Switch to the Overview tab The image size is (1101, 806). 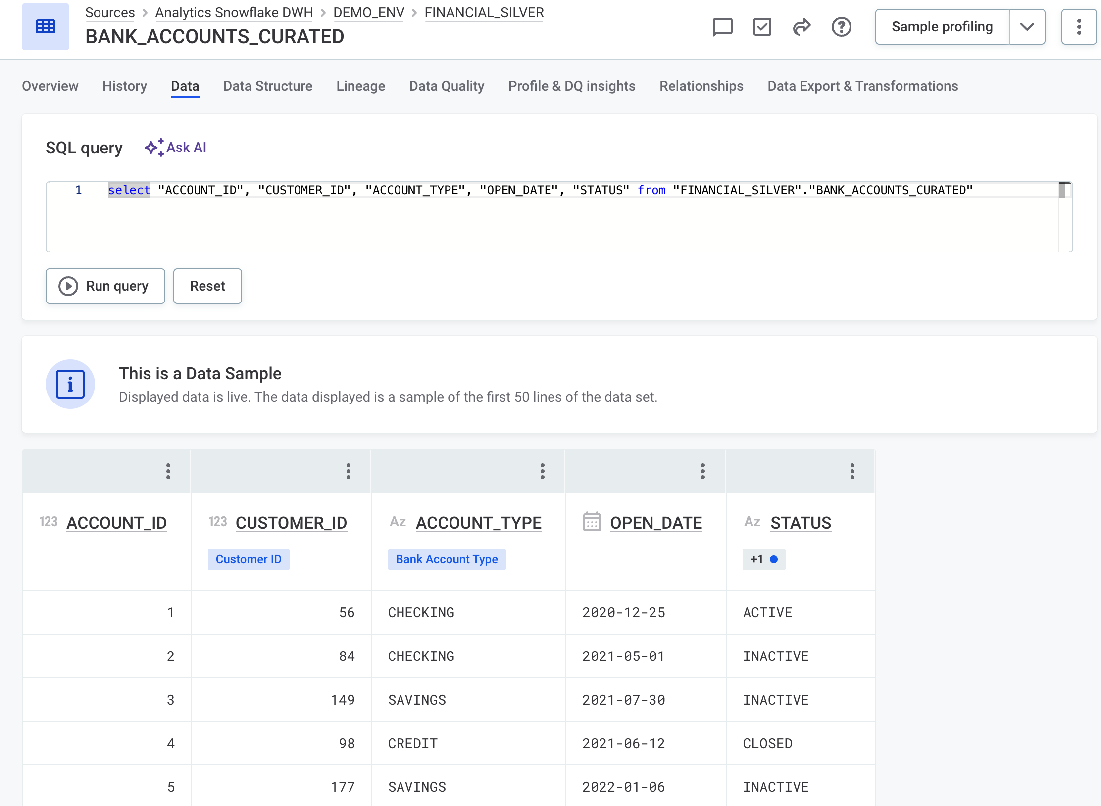(x=50, y=86)
